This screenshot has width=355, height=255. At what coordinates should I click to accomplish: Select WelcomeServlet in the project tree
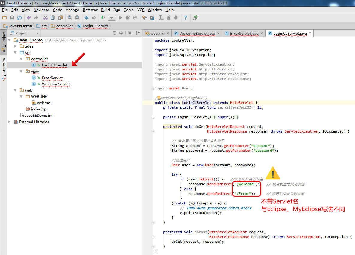pyautogui.click(x=56, y=84)
